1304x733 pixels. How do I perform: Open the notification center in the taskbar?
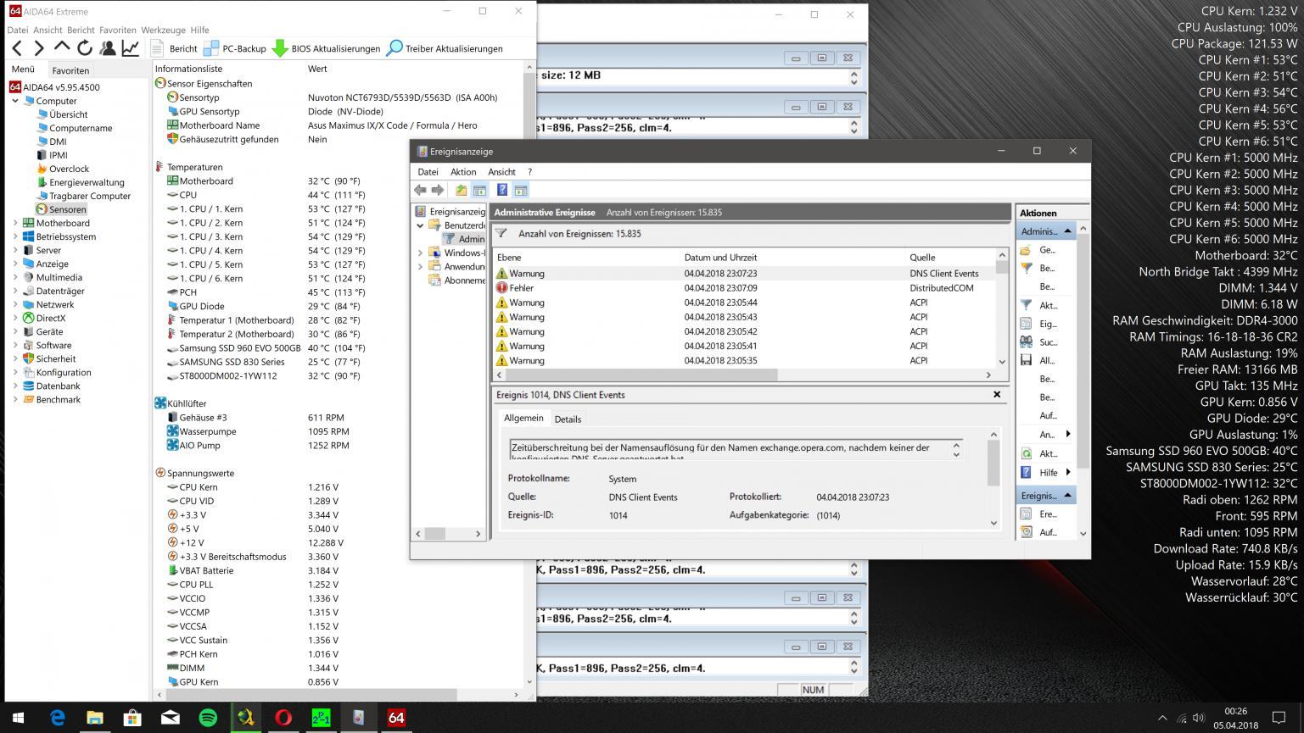pos(1279,718)
